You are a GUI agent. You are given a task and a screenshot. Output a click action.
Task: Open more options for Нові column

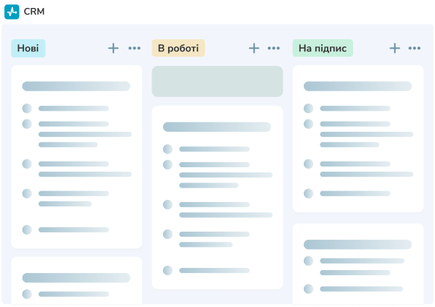pyautogui.click(x=135, y=49)
